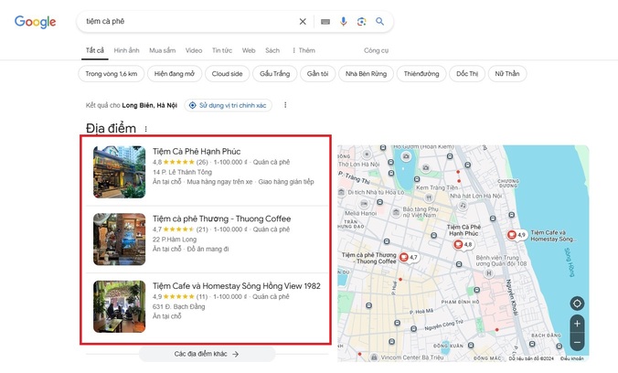Screen dimensions: 618x373
Task: Click the Google logo
Action: (x=35, y=22)
